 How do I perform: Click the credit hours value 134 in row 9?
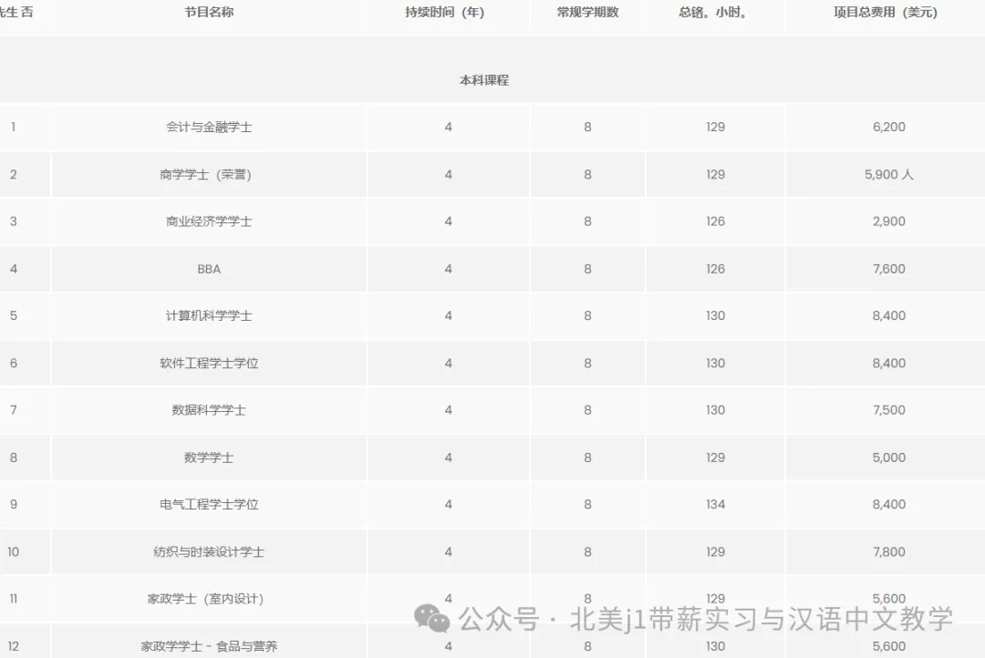click(x=715, y=504)
